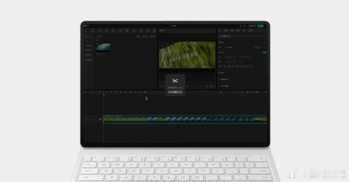Open the 音频 tab in top toolbar

click(x=93, y=30)
